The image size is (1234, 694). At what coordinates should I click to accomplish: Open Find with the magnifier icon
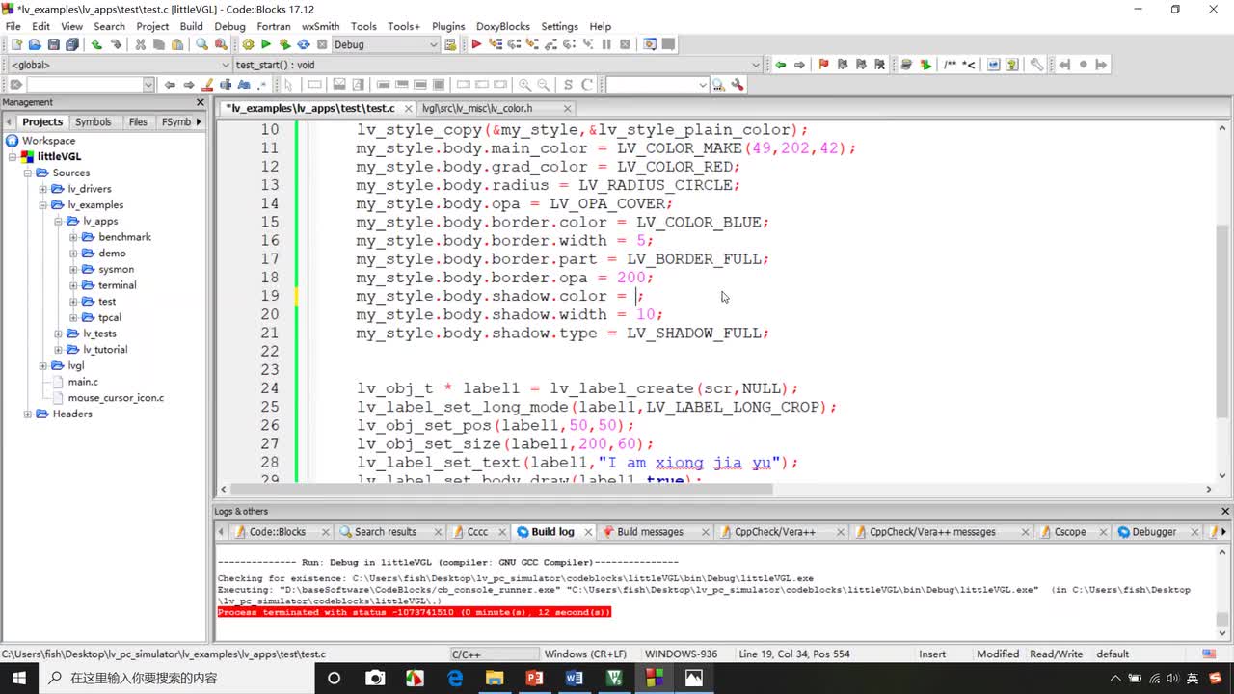pos(201,44)
